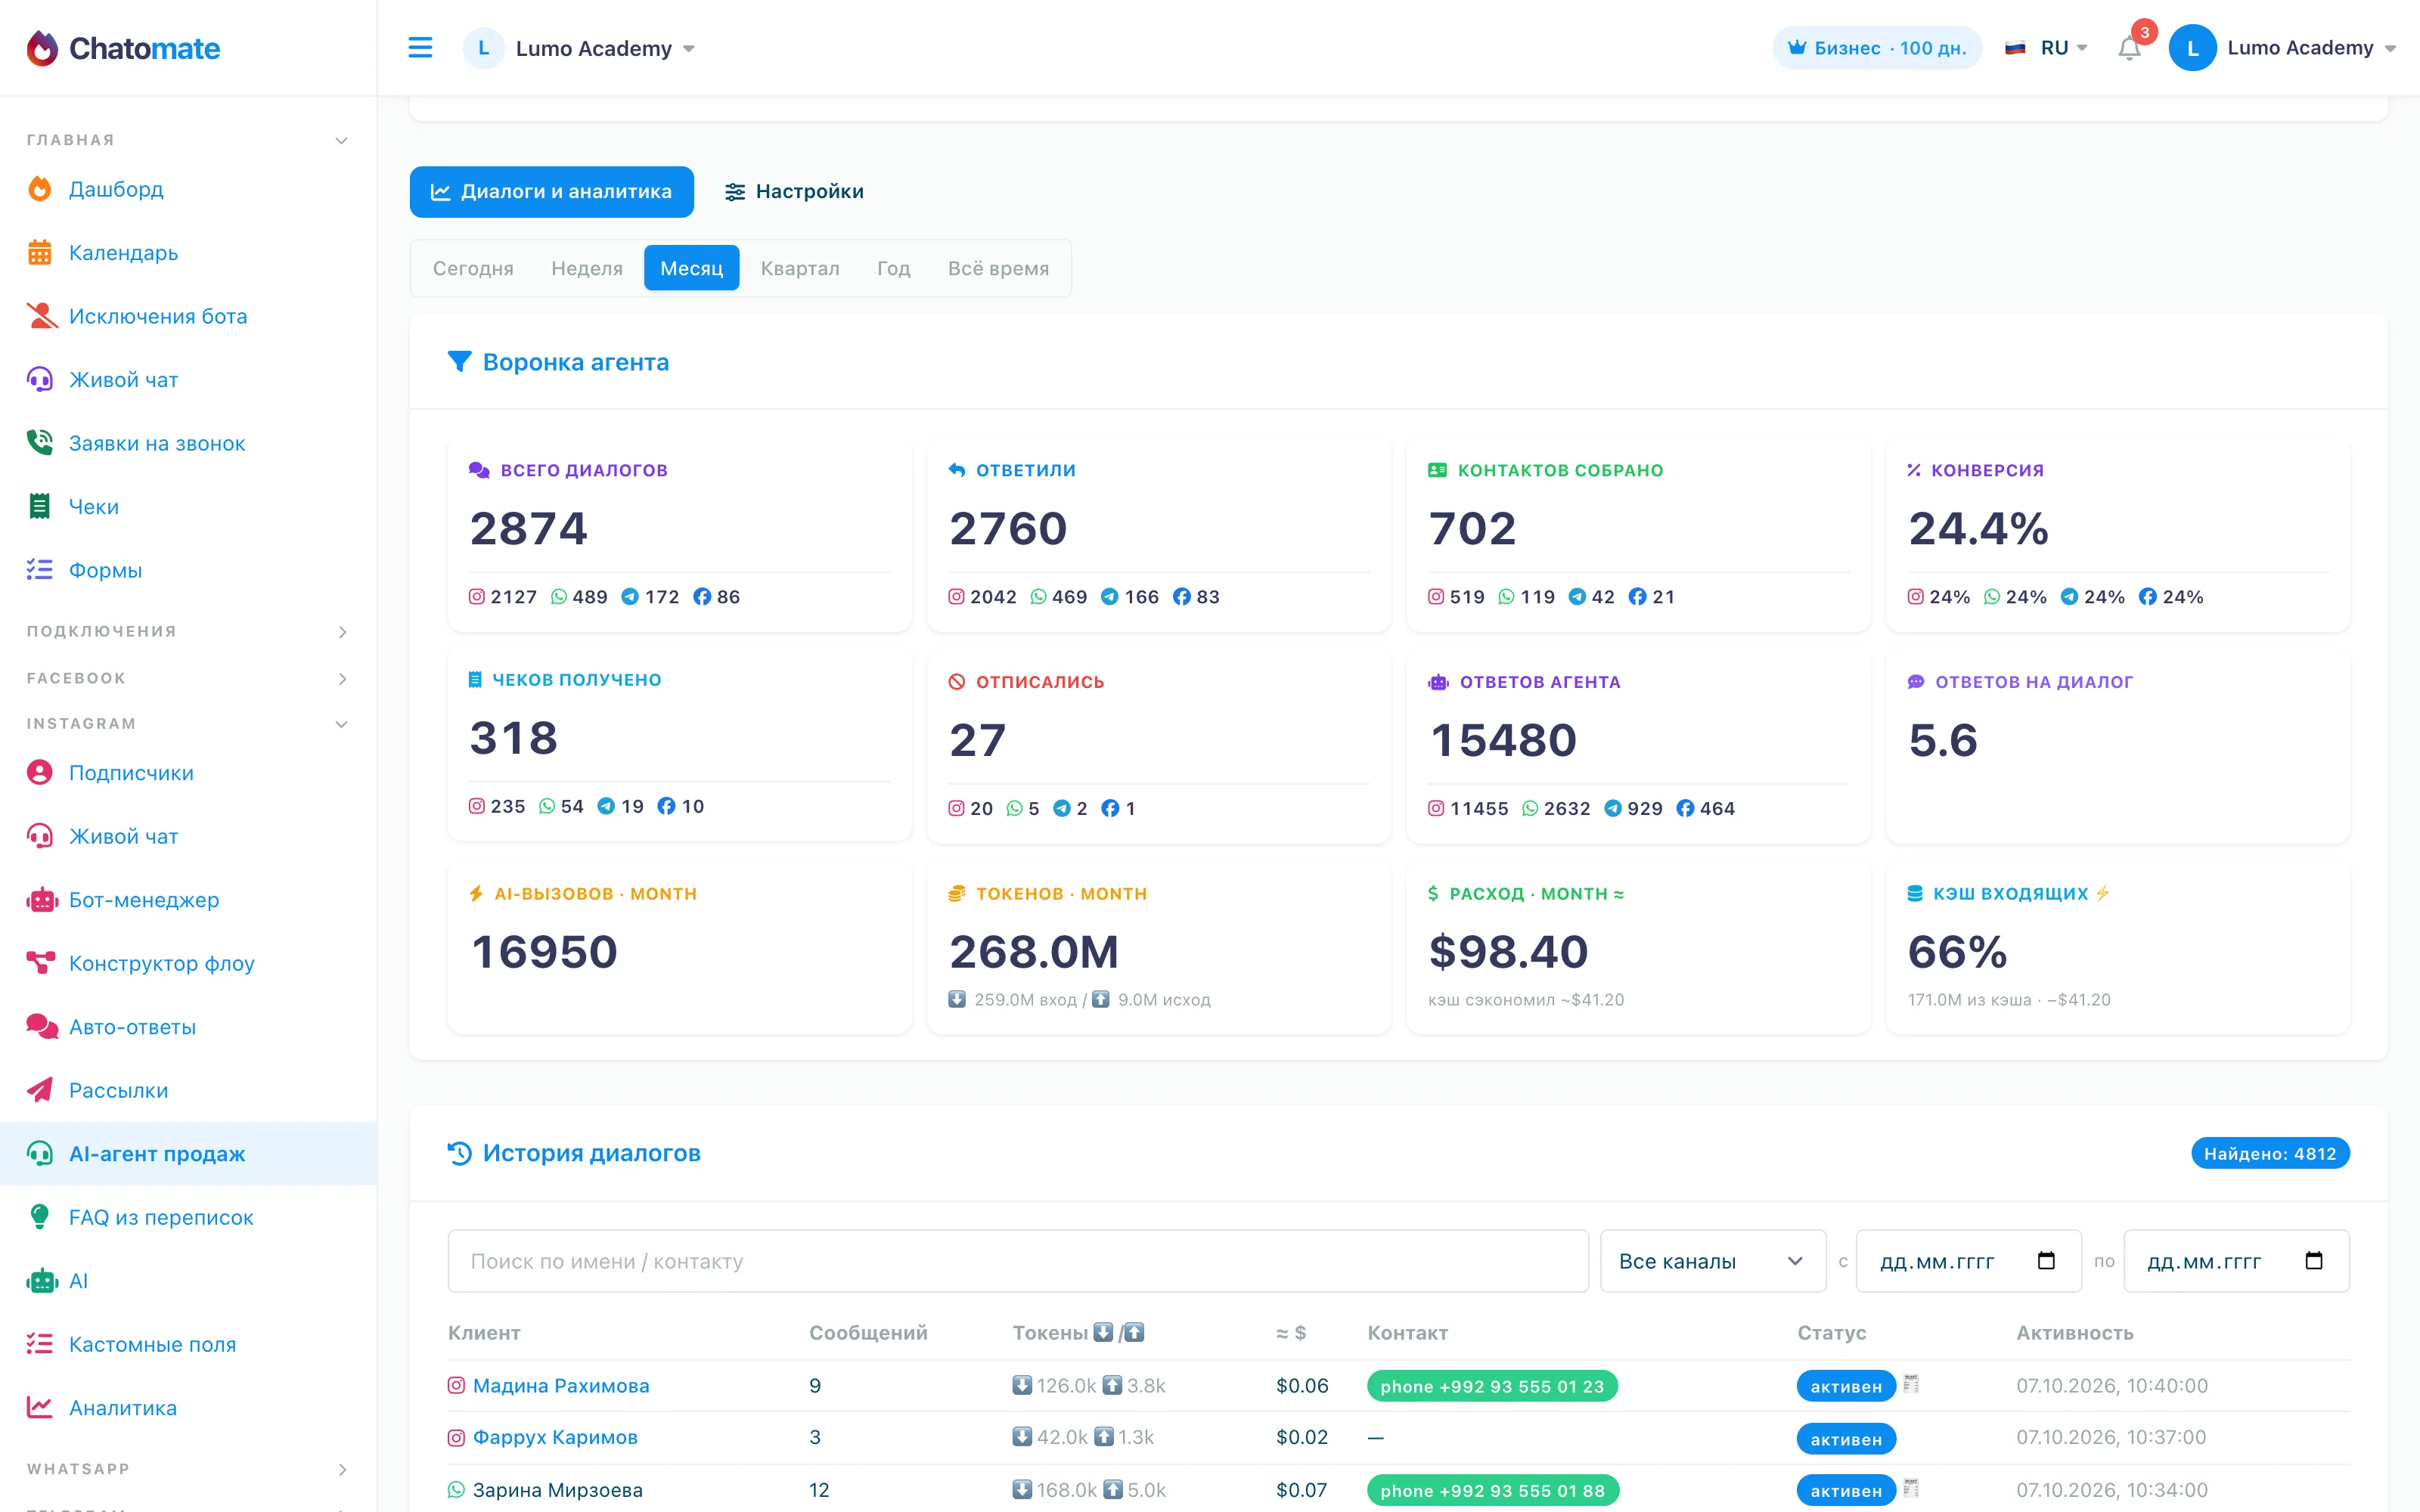Open Мадина Рахимова client link
This screenshot has height=1512, width=2420.
pos(561,1385)
